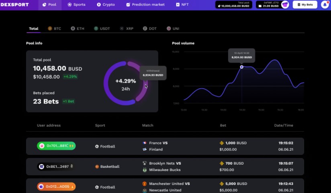Click the User address column header

point(49,125)
